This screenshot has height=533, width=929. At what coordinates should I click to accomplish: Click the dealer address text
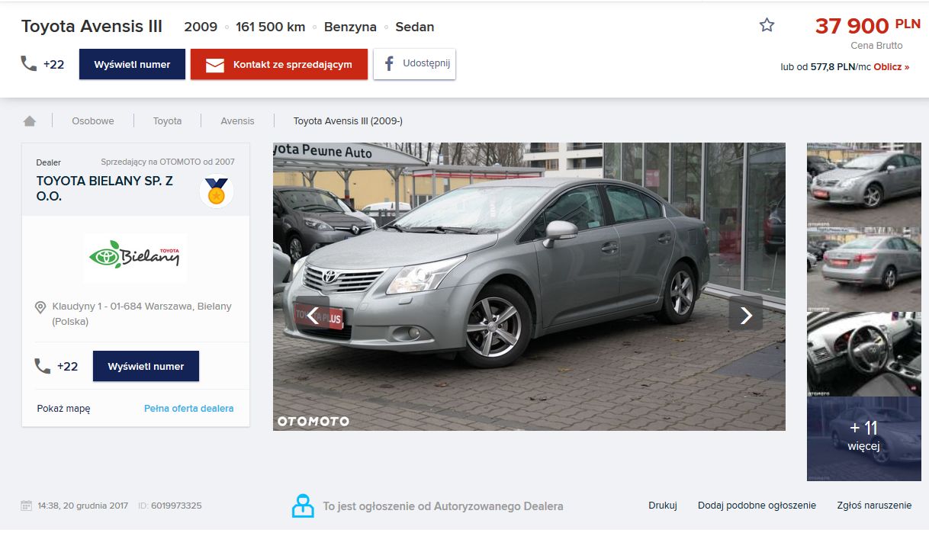142,313
